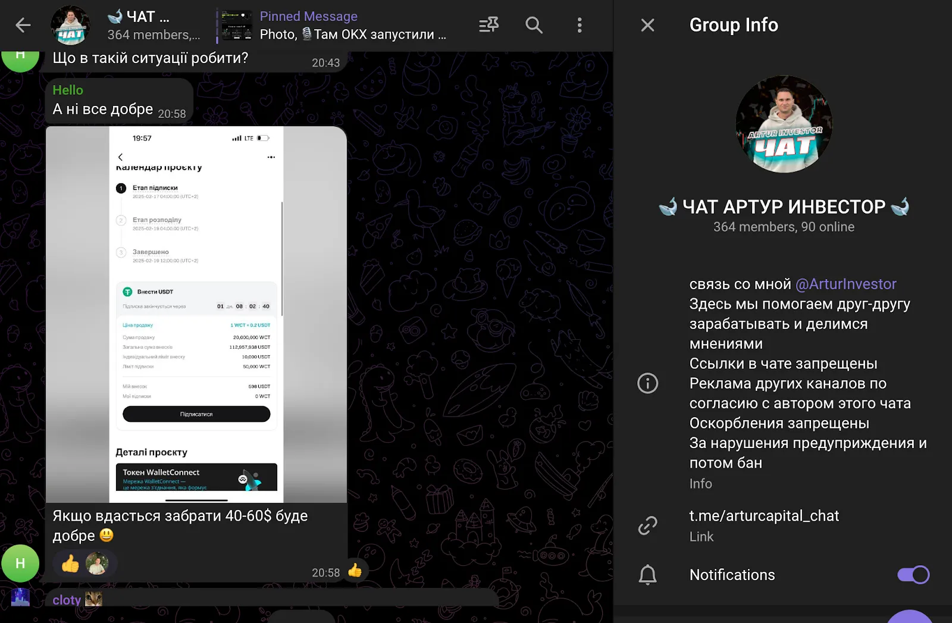Go back using the header arrow

(23, 25)
